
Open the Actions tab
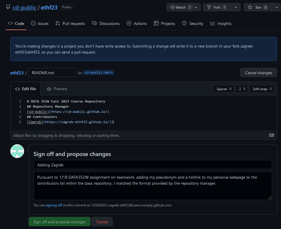tap(137, 23)
